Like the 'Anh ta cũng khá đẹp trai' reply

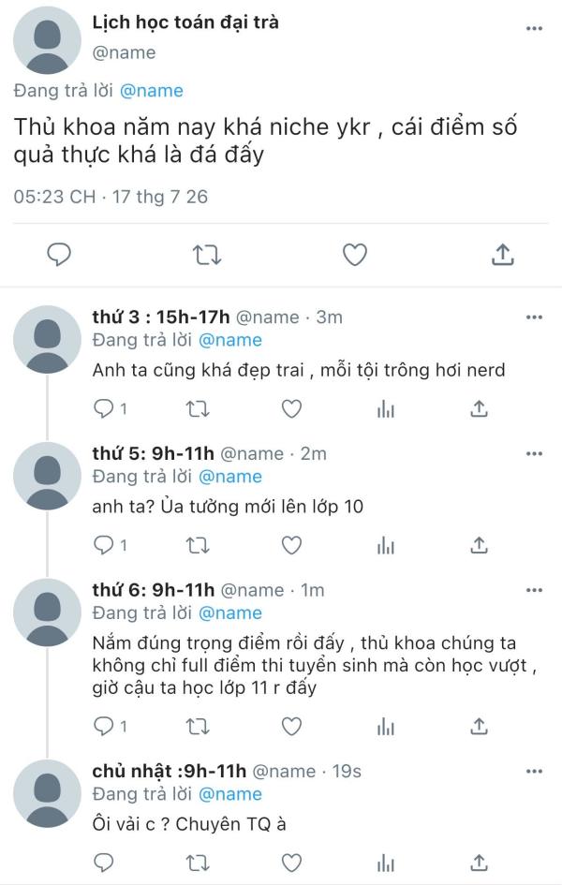(x=291, y=408)
